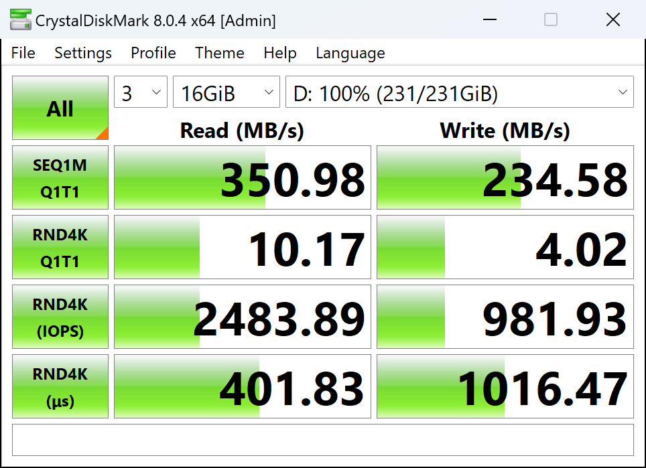Open the Help menu
The image size is (646, 468).
coord(279,53)
